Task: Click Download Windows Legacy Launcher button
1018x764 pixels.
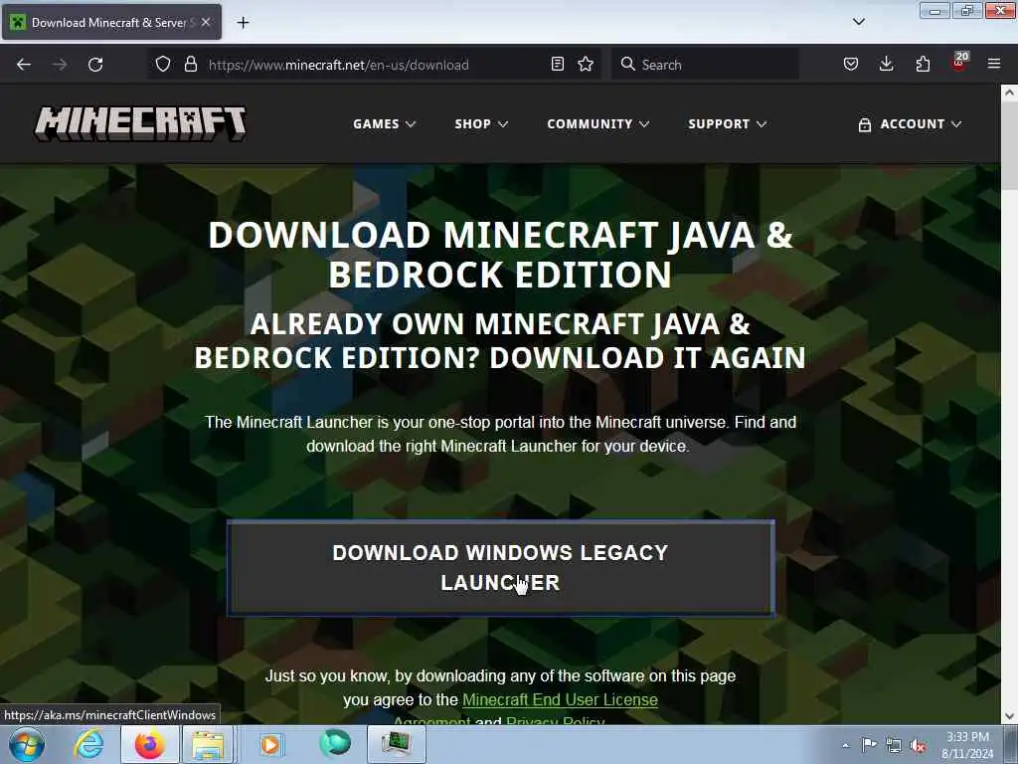Action: 501,568
